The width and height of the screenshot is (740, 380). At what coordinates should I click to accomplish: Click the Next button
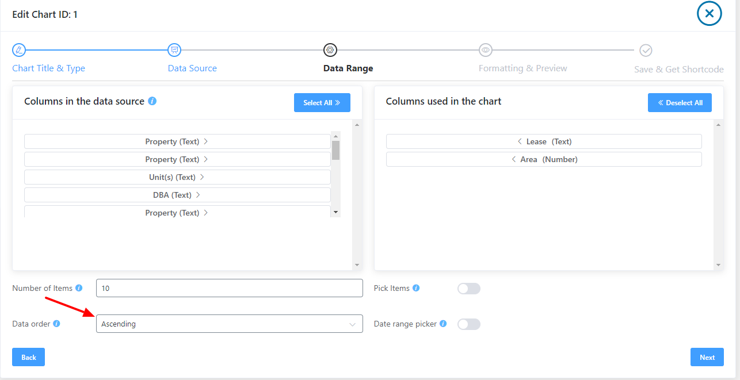[707, 356]
